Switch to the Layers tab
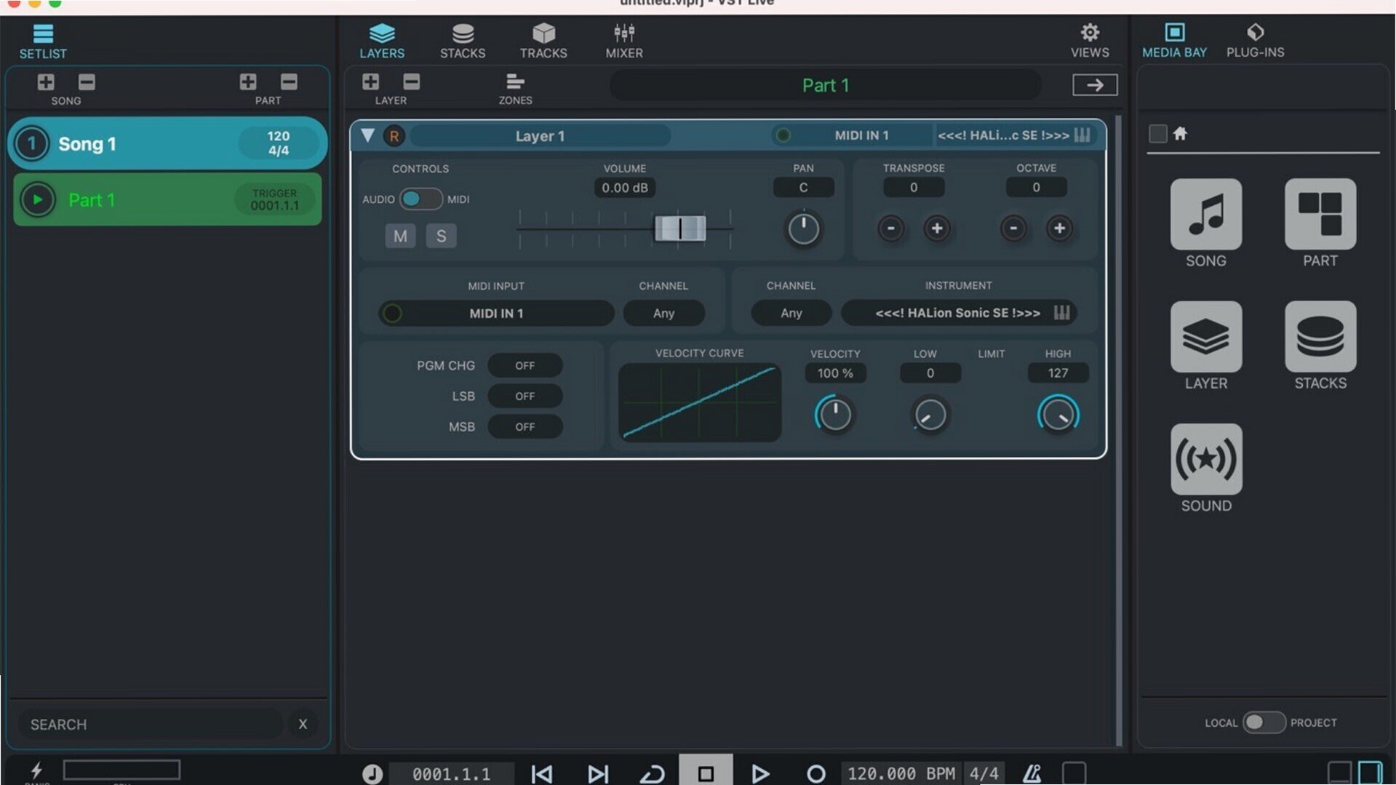1396x785 pixels. [x=381, y=41]
